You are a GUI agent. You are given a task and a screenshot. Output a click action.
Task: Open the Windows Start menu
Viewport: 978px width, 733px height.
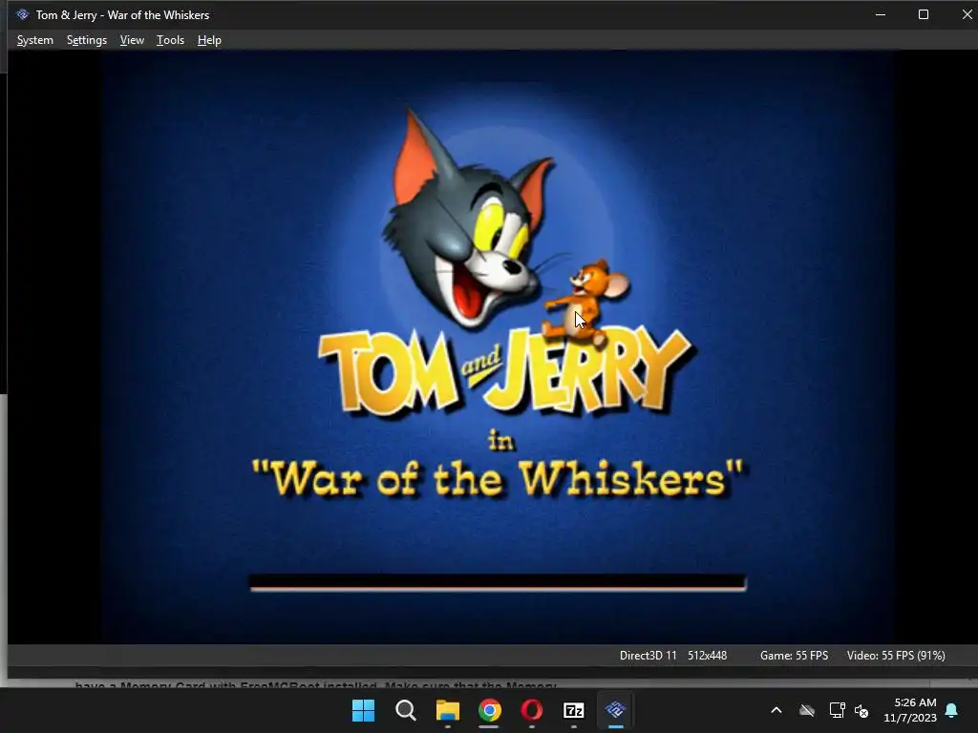coord(363,710)
